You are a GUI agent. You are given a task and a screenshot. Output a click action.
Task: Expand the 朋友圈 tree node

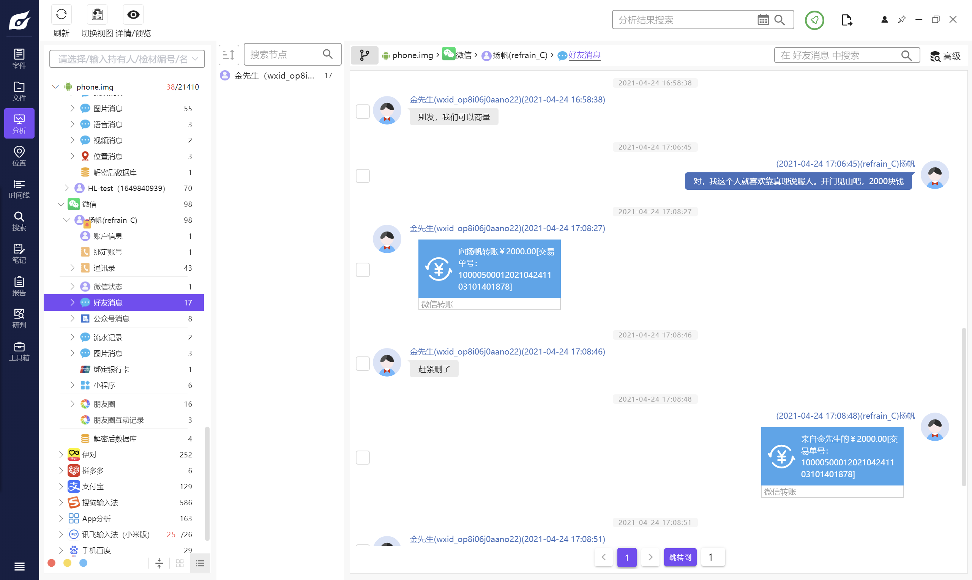pos(72,404)
